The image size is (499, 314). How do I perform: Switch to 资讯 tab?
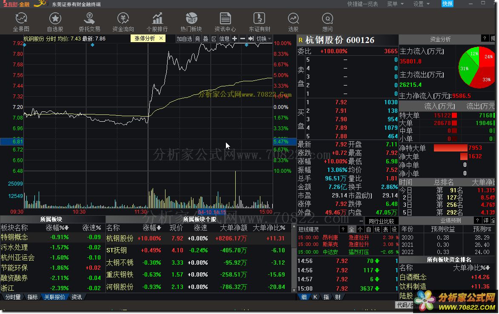pyautogui.click(x=77, y=297)
